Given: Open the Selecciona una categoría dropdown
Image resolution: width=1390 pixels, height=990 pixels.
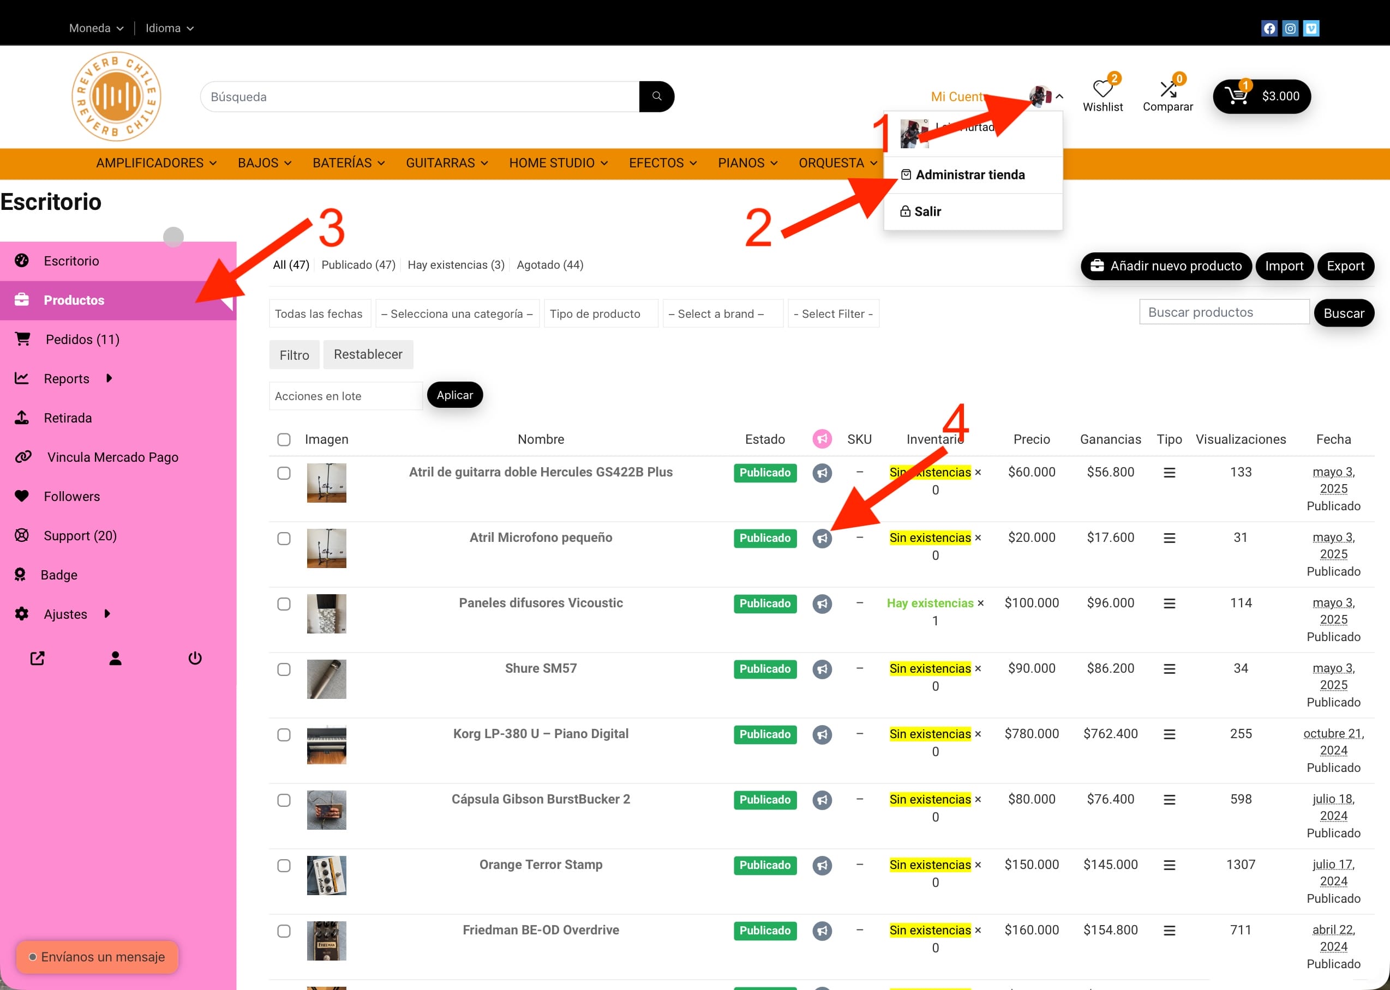Looking at the screenshot, I should pyautogui.click(x=457, y=314).
